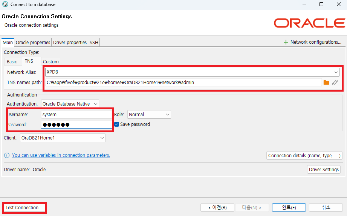The width and height of the screenshot is (347, 216).
Task: Open Connection details (name, type, ...)
Action: coord(304,156)
